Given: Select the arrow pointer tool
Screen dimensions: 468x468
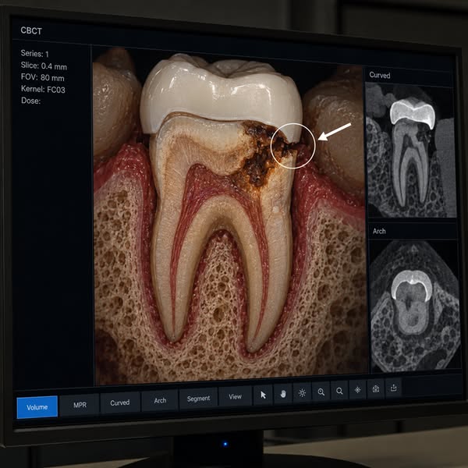Looking at the screenshot, I should point(263,395).
